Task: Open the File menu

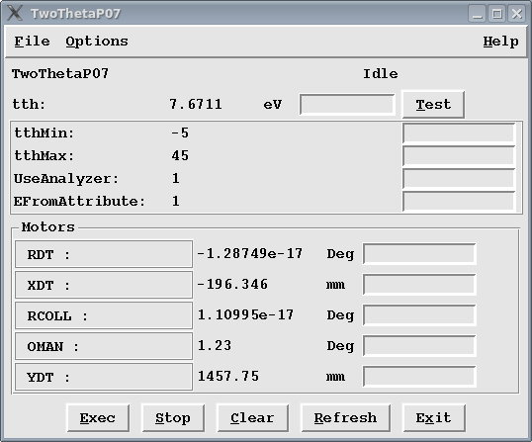Action: (x=32, y=42)
